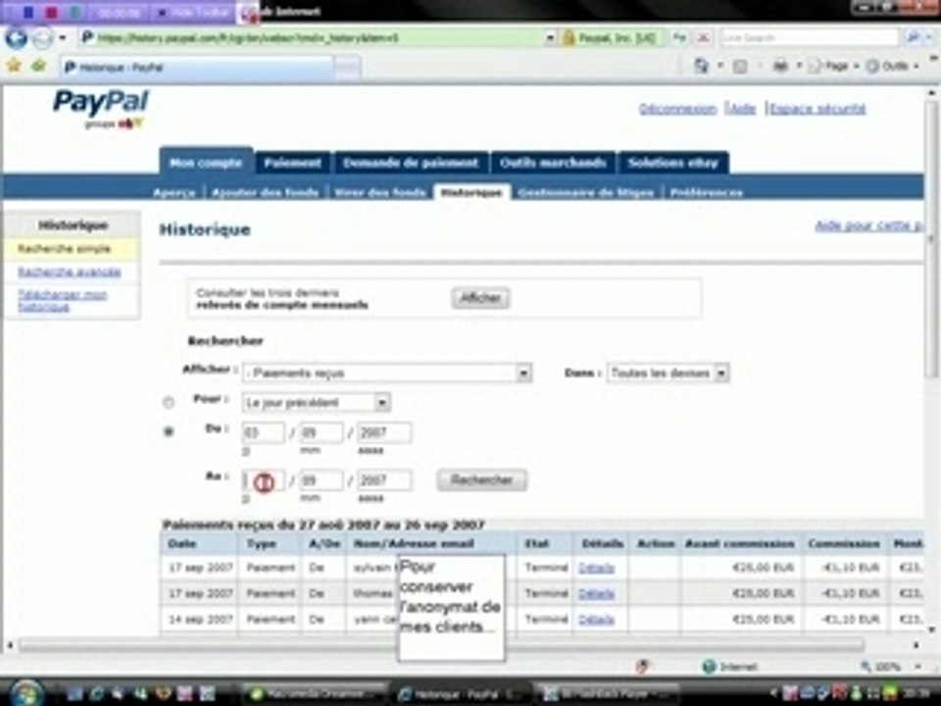The height and width of the screenshot is (706, 941).
Task: Open the Espace sécurité link
Action: point(817,109)
